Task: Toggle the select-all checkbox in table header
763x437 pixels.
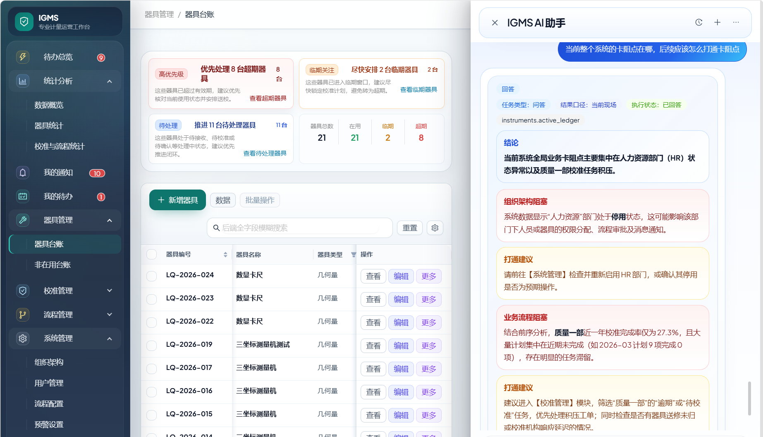Action: (x=152, y=255)
